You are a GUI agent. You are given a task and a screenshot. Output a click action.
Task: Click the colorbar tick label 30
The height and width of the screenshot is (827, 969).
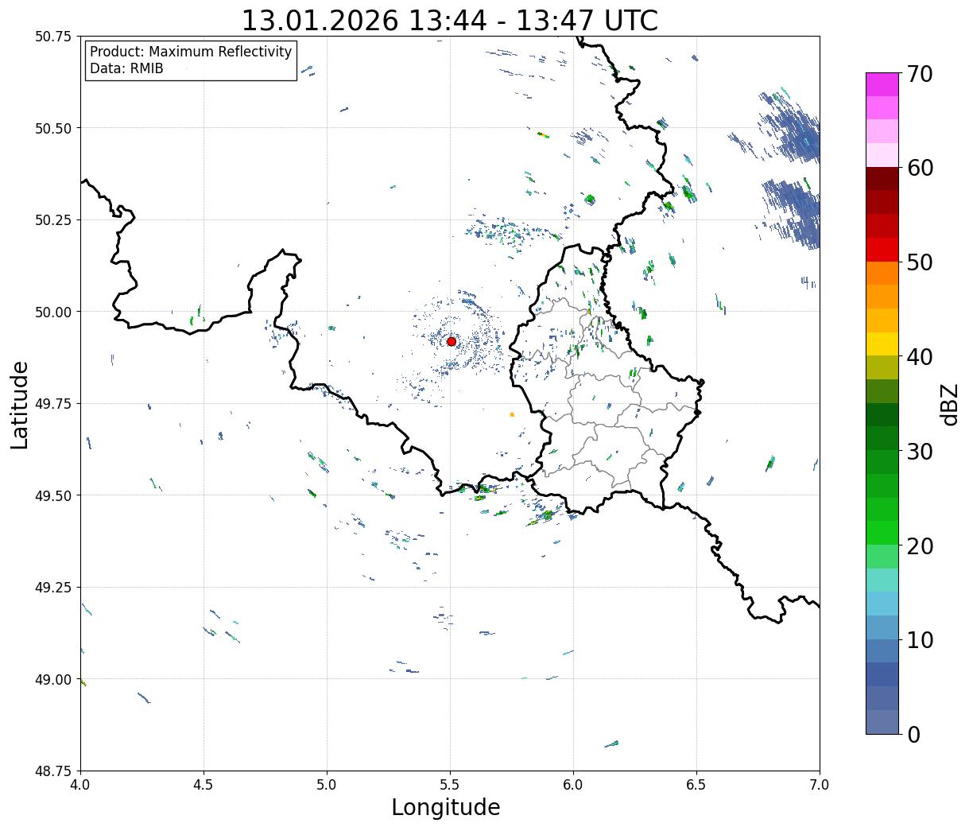coord(920,451)
